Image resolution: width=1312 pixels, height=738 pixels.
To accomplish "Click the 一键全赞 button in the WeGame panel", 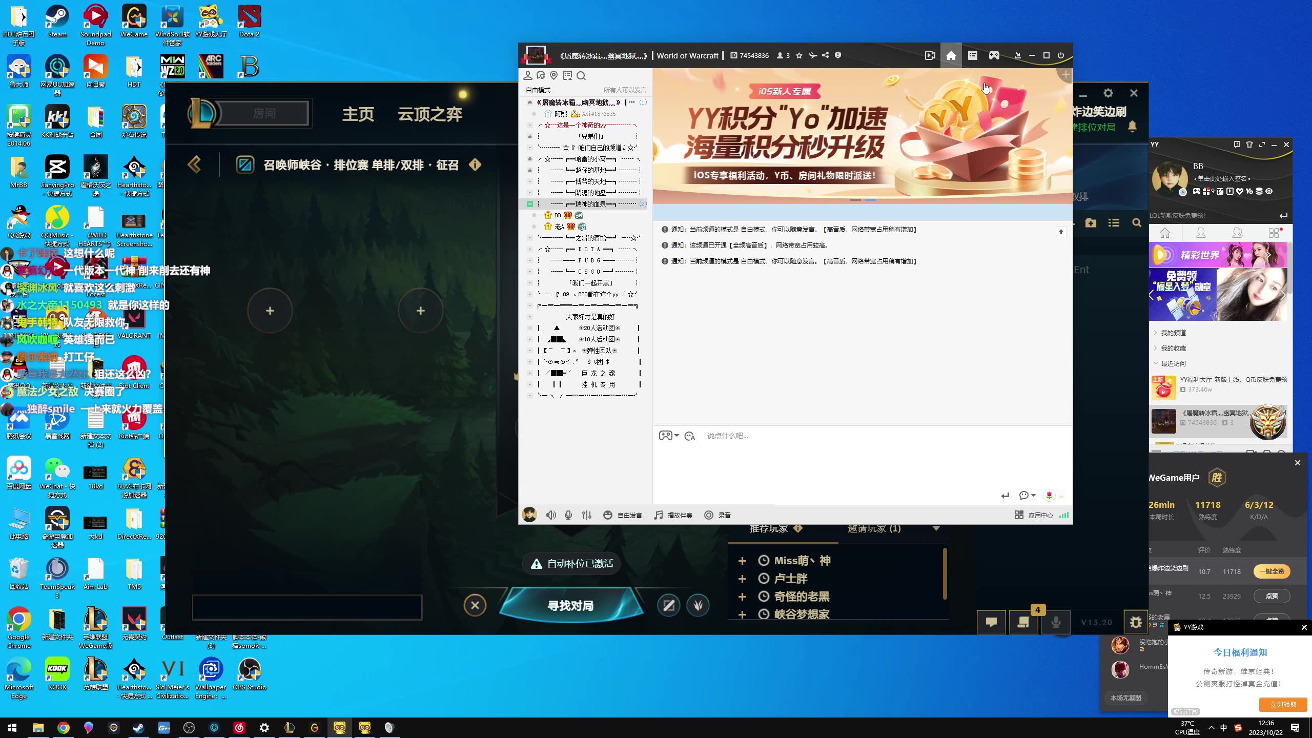I will [x=1272, y=571].
